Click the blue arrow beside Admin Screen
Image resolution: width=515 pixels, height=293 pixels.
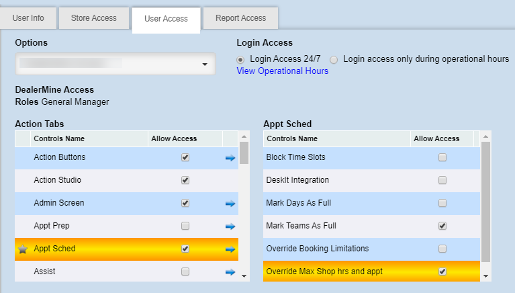point(230,203)
